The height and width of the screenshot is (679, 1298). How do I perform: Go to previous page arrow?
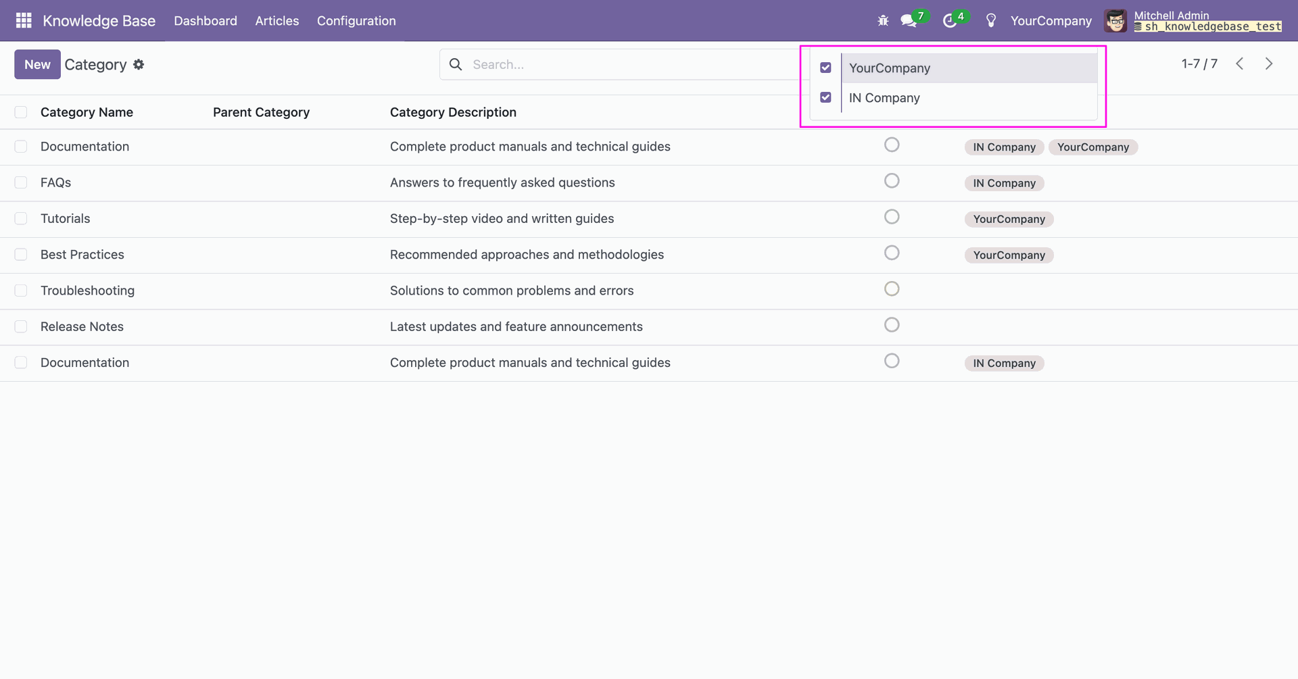tap(1239, 64)
